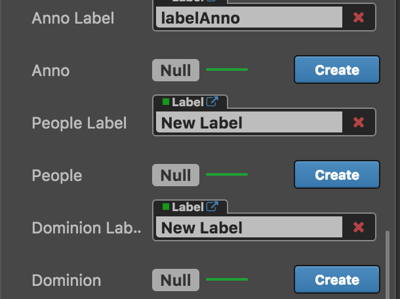Click the Dominion Label 'New Label' field
Image resolution: width=400 pixels, height=299 pixels.
click(249, 228)
